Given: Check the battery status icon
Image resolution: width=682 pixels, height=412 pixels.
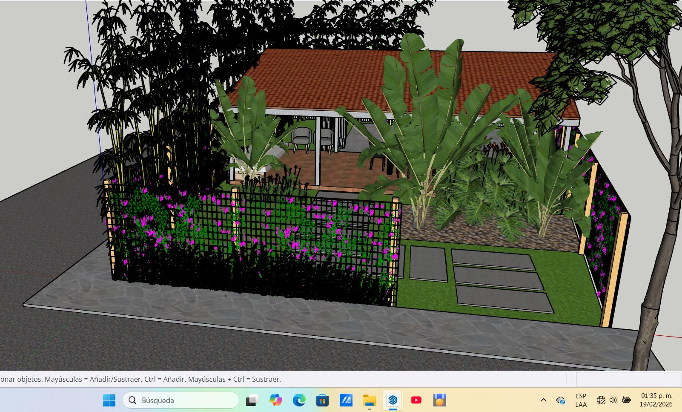Looking at the screenshot, I should click(x=626, y=400).
